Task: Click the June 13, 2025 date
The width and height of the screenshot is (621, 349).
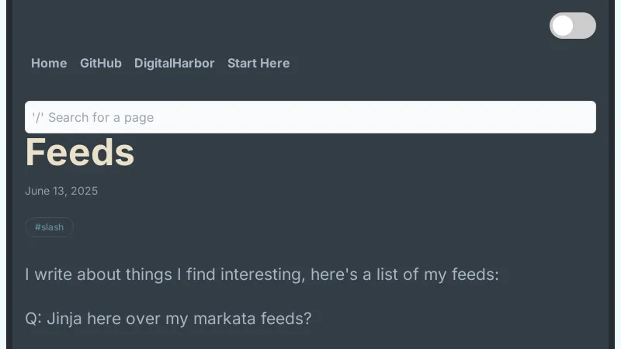Action: [x=61, y=191]
